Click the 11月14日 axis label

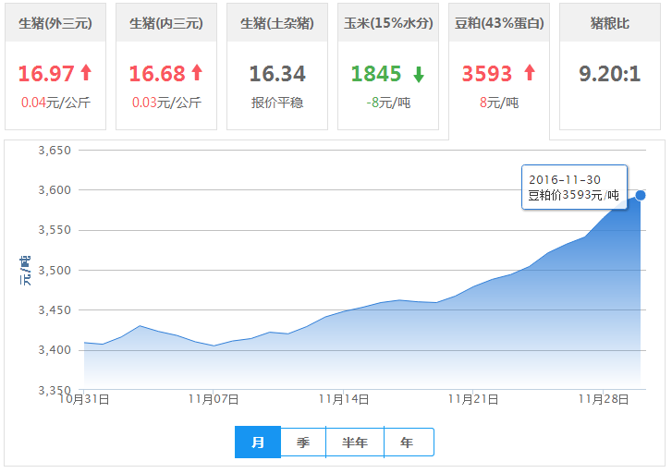[344, 399]
